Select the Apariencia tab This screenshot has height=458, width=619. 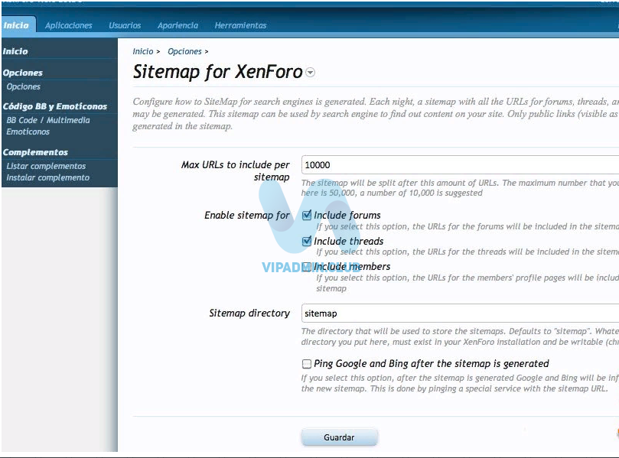click(178, 25)
